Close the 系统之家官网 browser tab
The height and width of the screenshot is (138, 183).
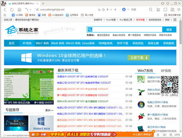tap(38, 4)
